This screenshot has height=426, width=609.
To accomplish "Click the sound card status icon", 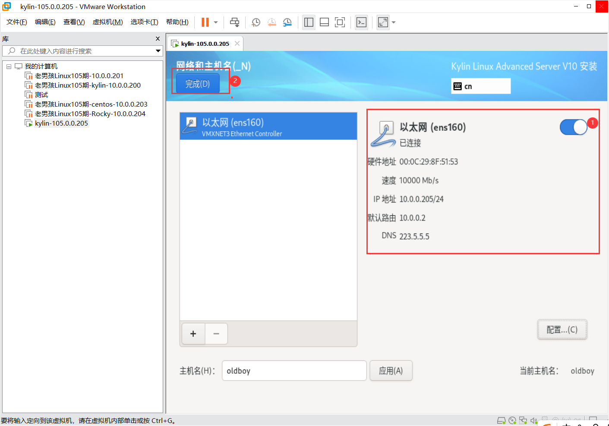I will pos(534,420).
